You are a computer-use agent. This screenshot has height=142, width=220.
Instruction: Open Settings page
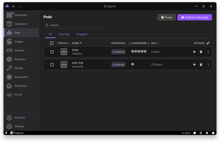[x=21, y=126]
